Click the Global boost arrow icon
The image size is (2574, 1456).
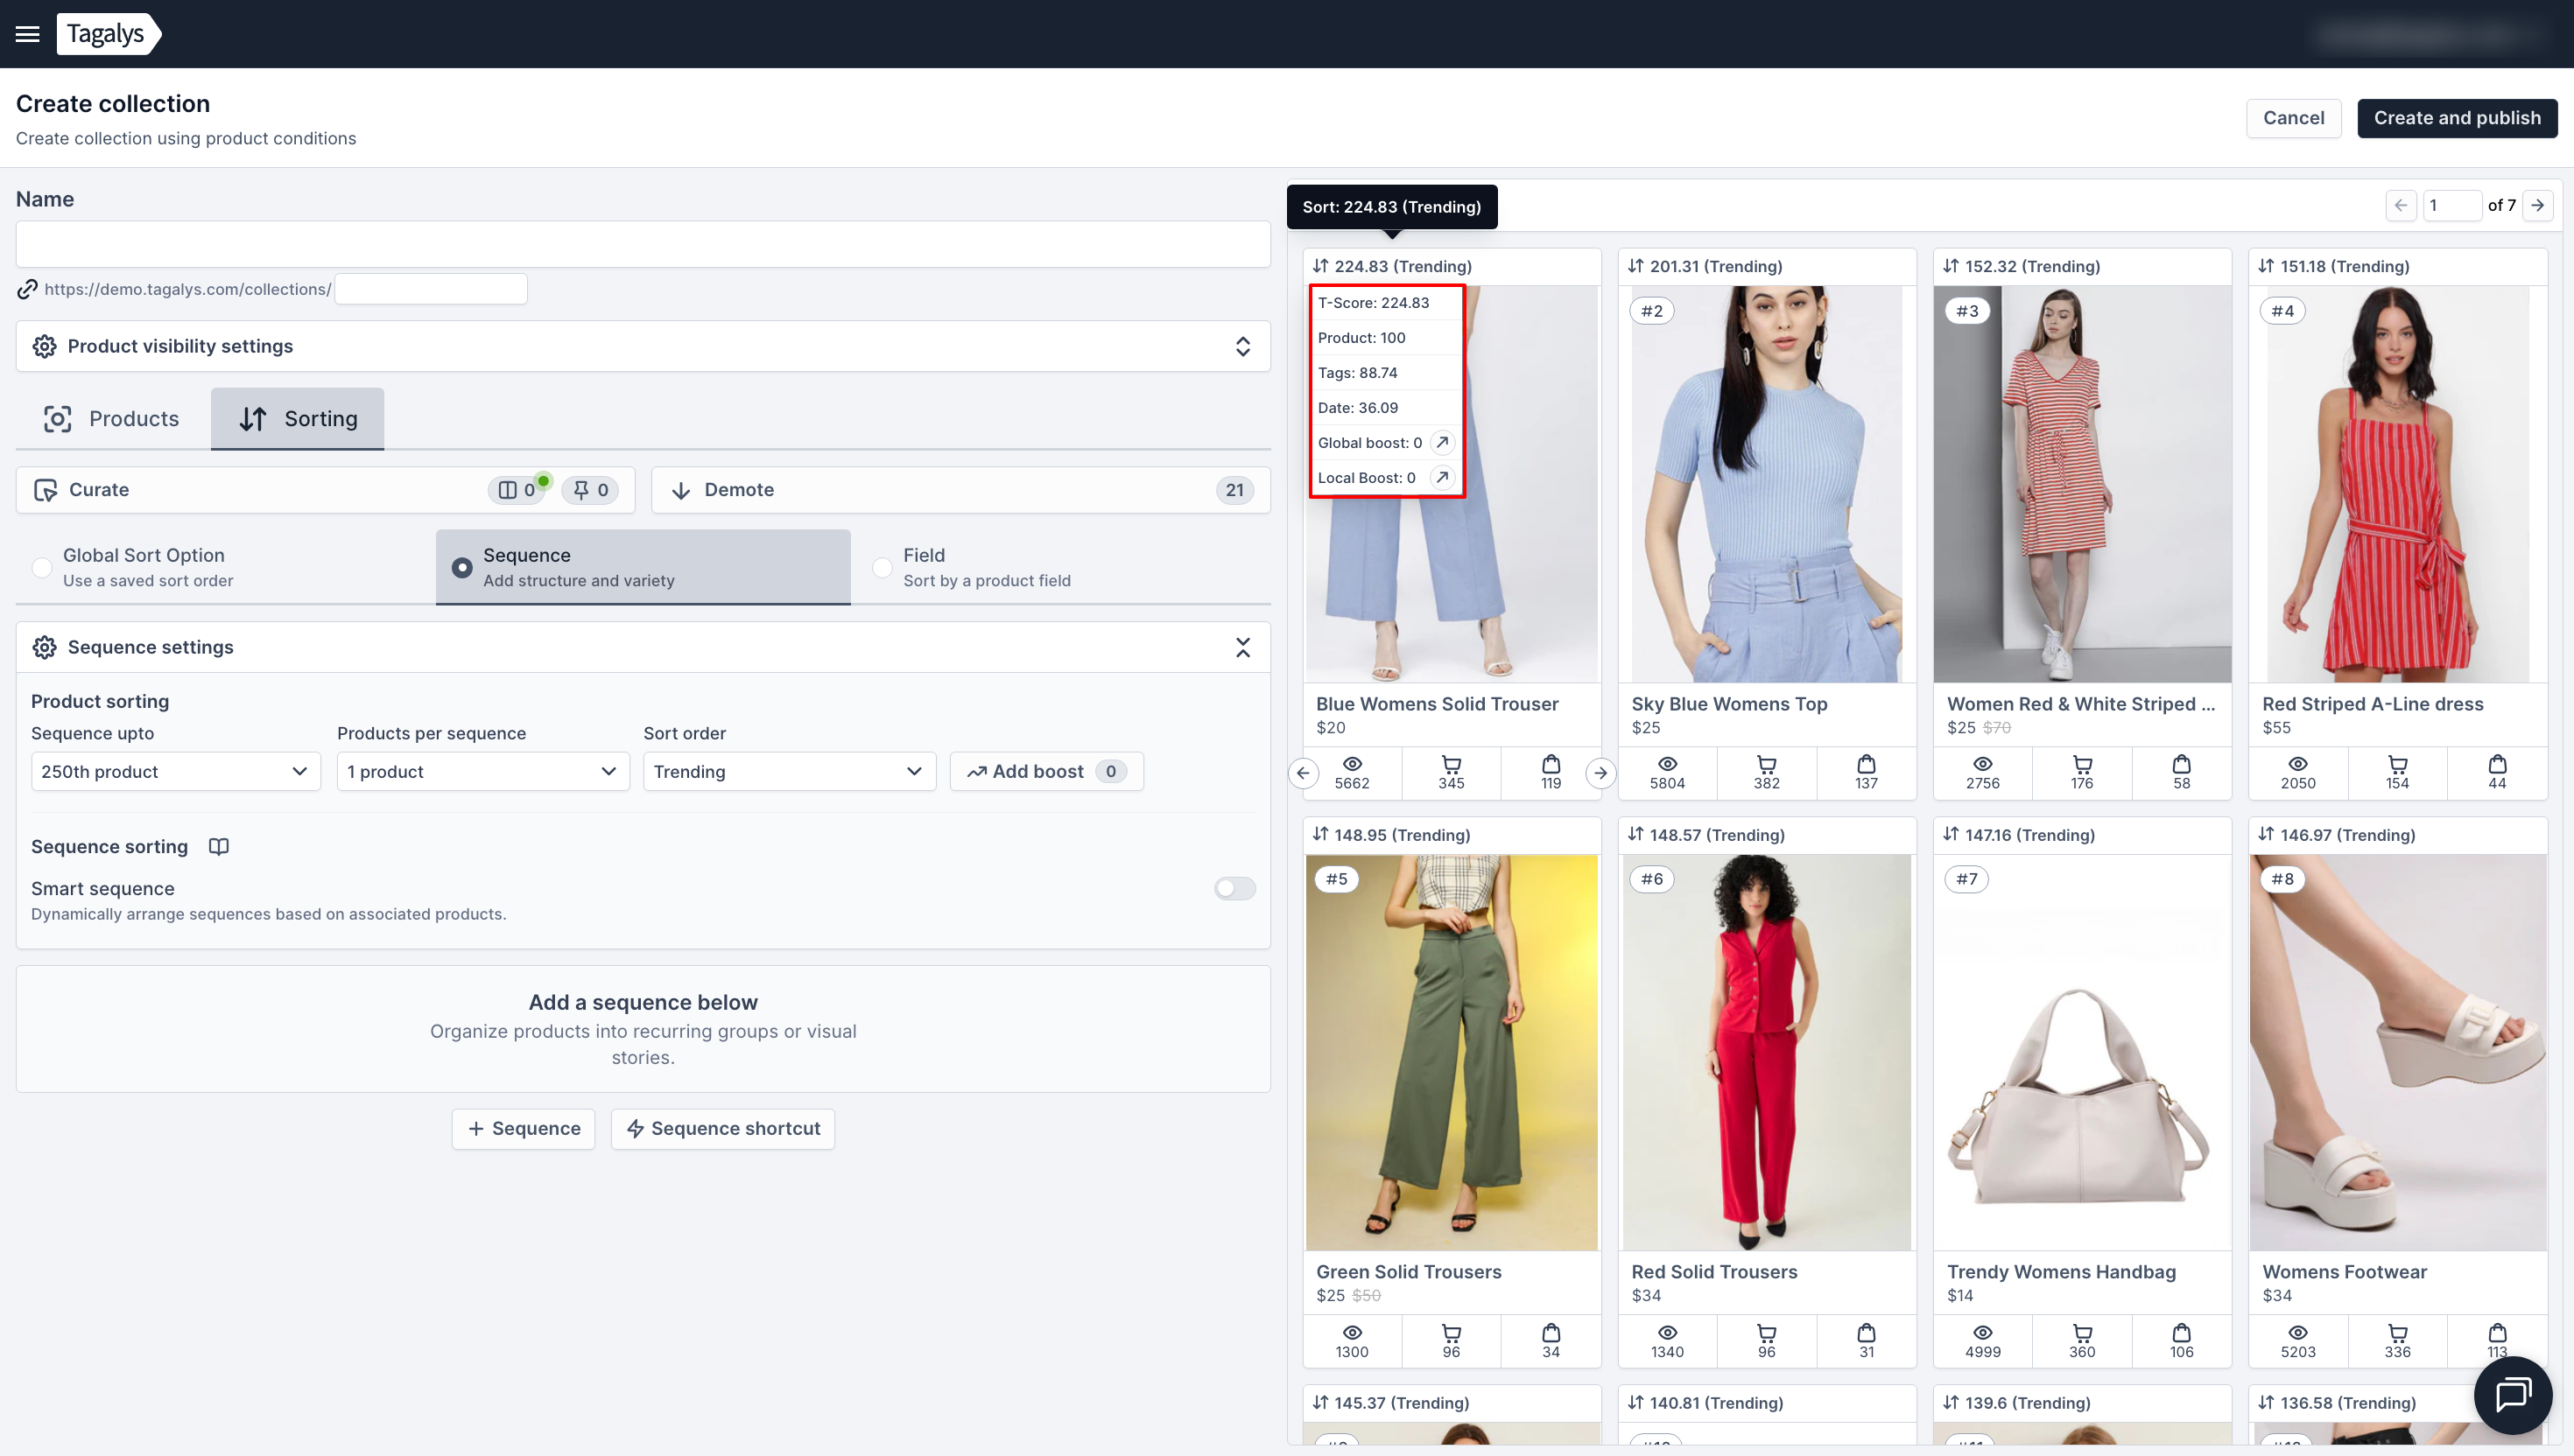pyautogui.click(x=1442, y=442)
